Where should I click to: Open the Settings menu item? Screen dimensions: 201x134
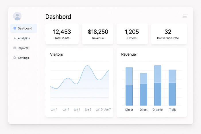point(24,58)
